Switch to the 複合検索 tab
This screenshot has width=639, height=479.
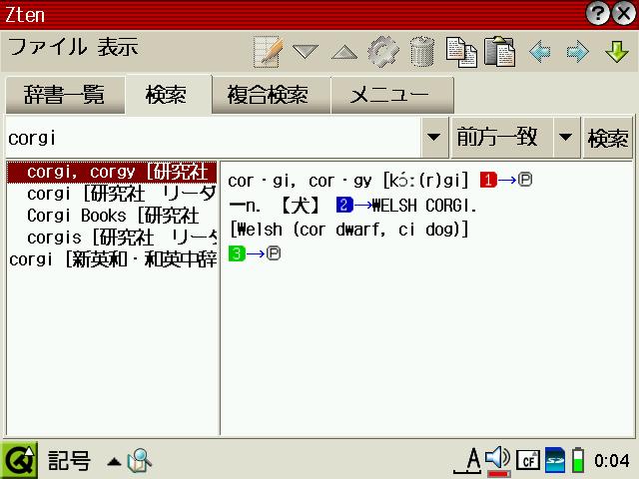pyautogui.click(x=267, y=96)
